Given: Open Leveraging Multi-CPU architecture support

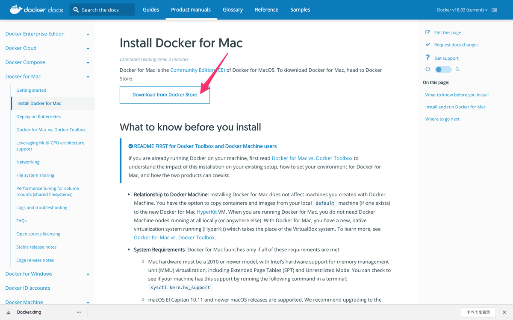Looking at the screenshot, I should (x=50, y=146).
